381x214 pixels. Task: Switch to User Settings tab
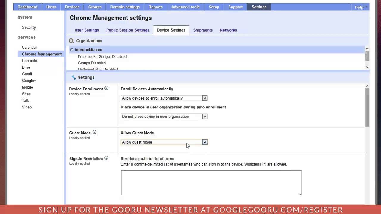click(87, 30)
